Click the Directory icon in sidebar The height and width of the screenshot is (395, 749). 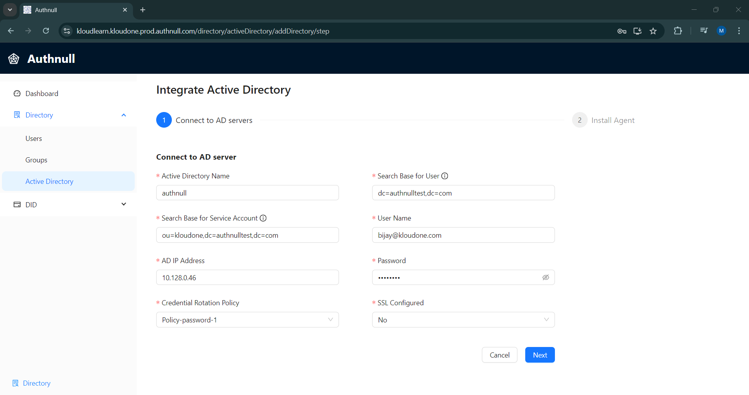16,115
